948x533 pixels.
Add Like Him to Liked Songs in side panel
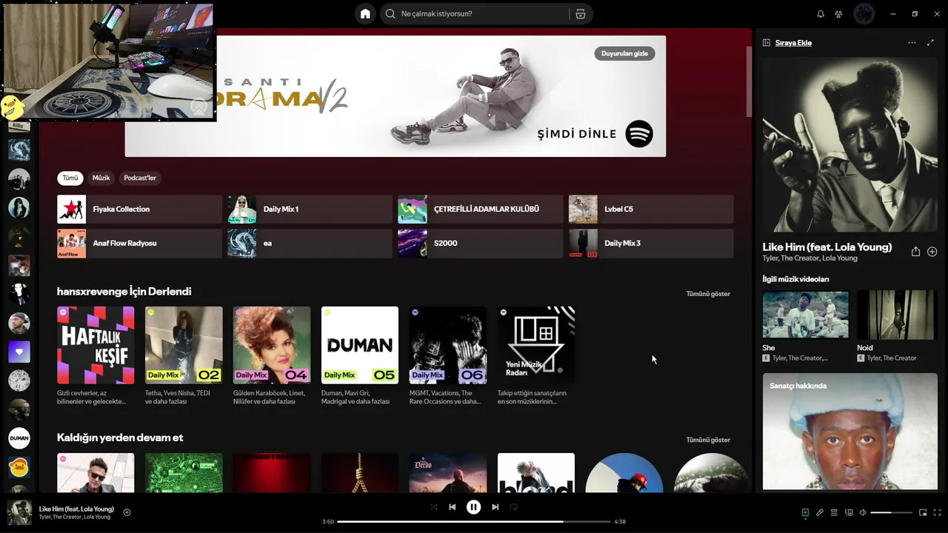[932, 252]
